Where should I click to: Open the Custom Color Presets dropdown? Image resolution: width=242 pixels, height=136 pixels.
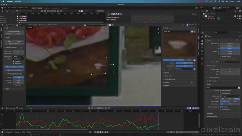click(x=180, y=69)
